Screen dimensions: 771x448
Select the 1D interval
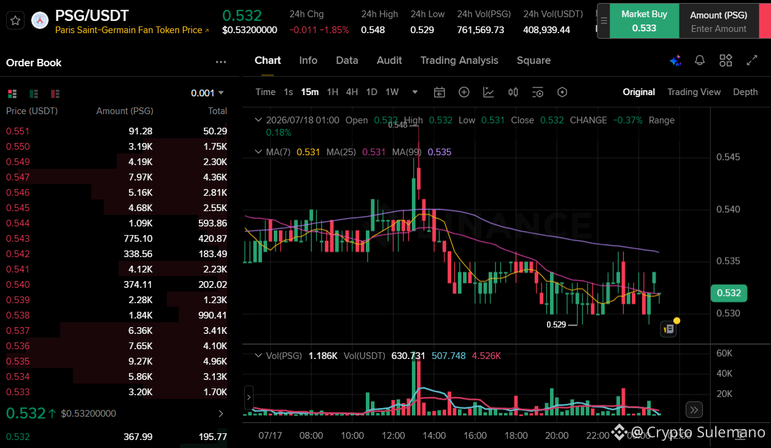tap(371, 92)
